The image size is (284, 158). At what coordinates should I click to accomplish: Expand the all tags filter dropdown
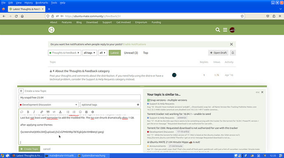pos(90,53)
